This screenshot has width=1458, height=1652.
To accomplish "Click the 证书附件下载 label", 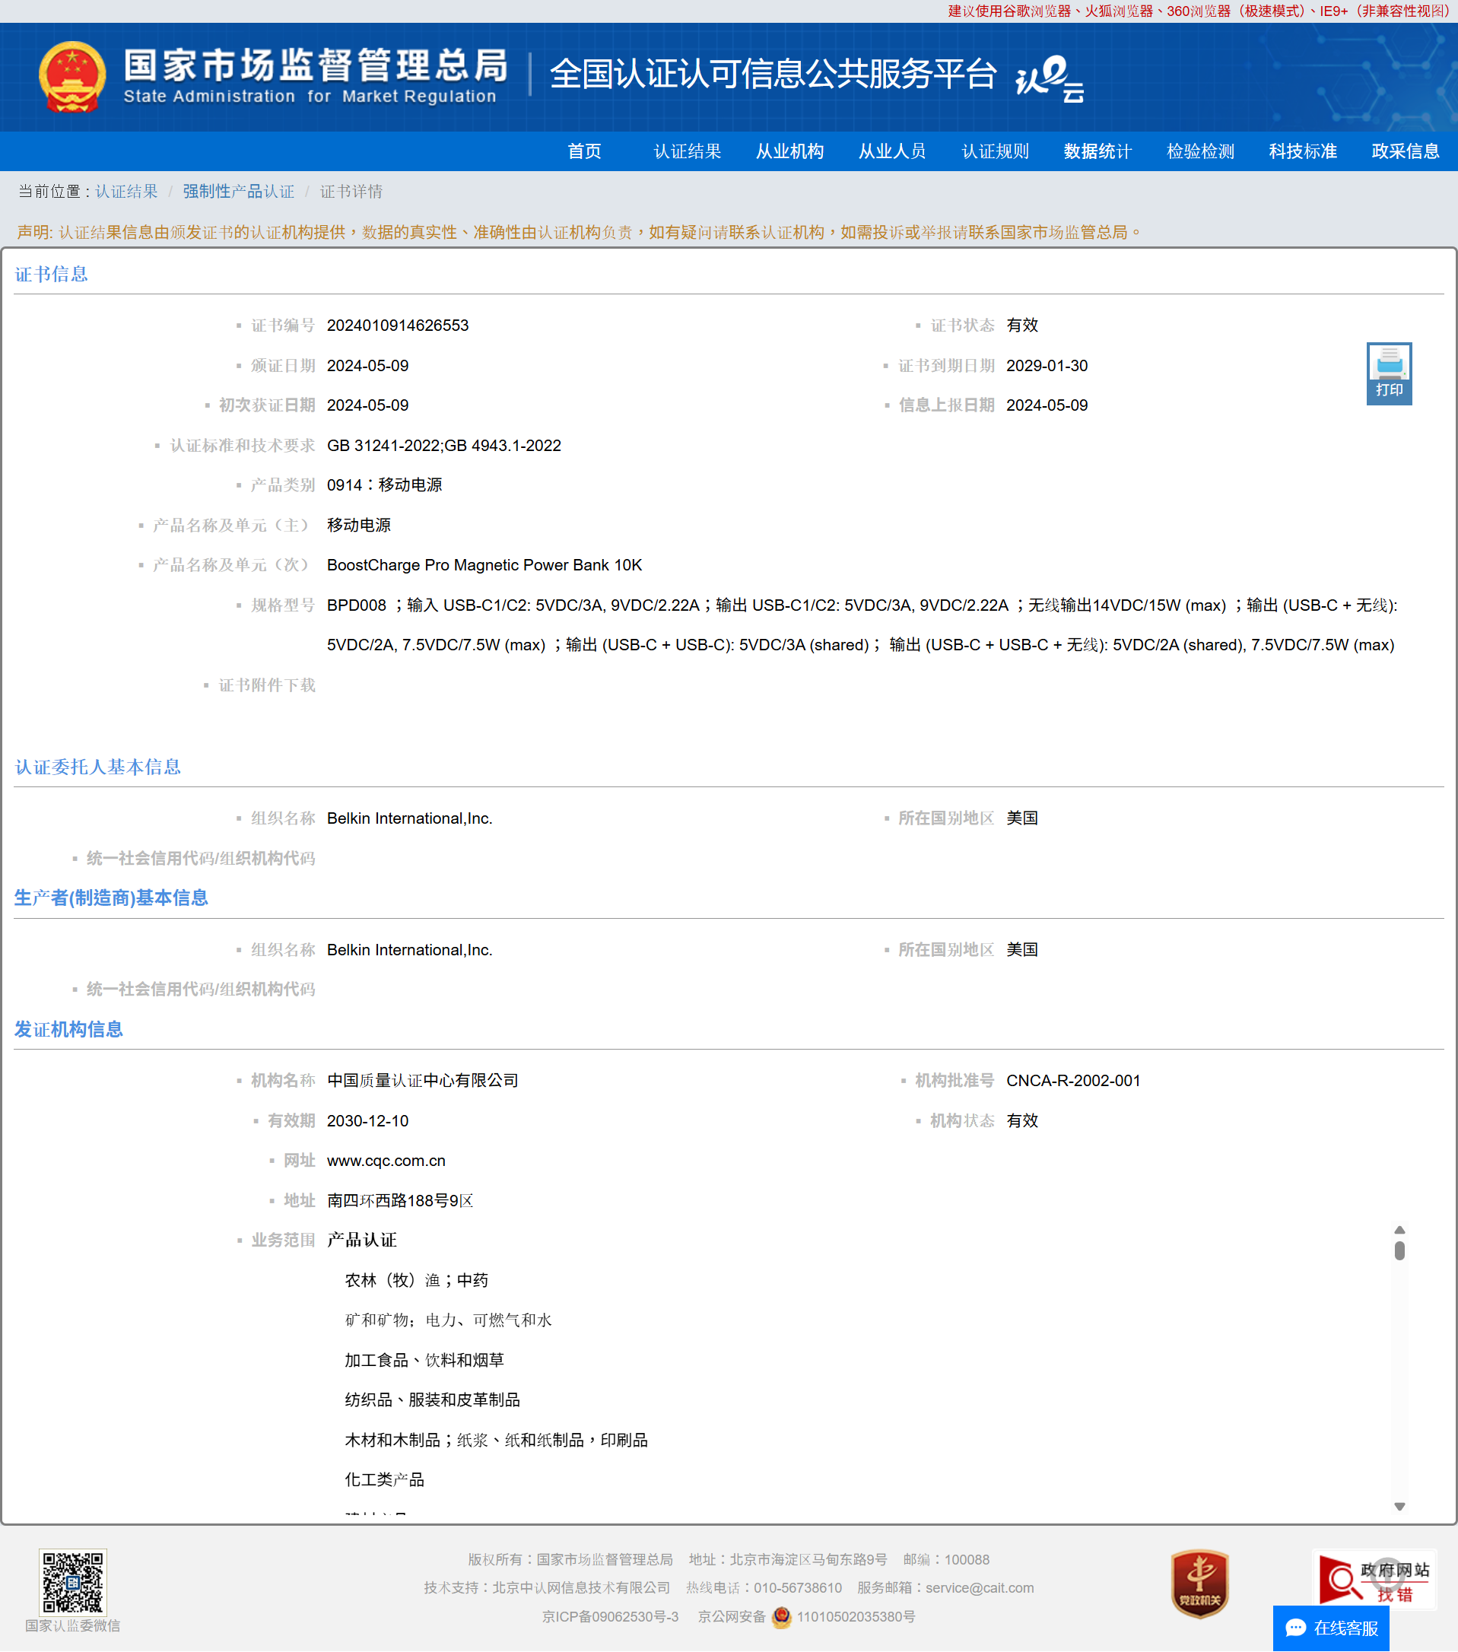I will [267, 685].
